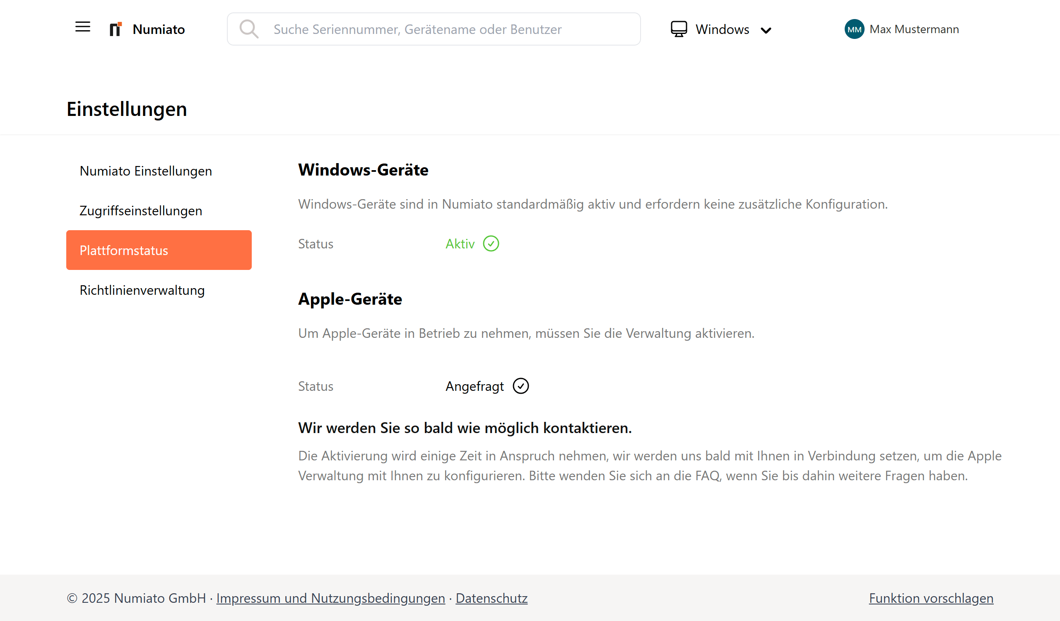Click the Max Mustermann user name

pyautogui.click(x=914, y=29)
